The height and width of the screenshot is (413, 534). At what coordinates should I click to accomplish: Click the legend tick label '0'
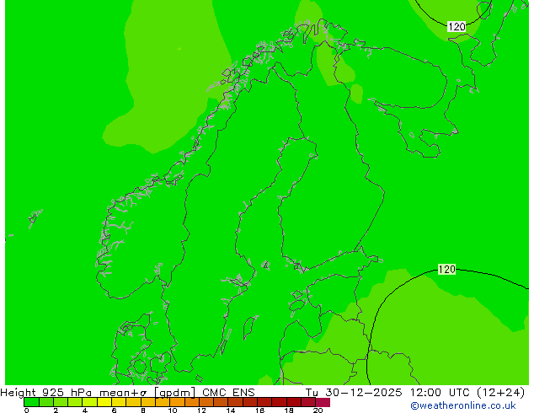[27, 410]
